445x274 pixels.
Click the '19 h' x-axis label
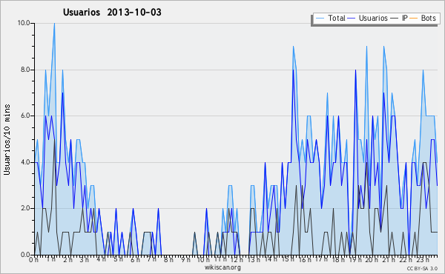[x=355, y=260]
